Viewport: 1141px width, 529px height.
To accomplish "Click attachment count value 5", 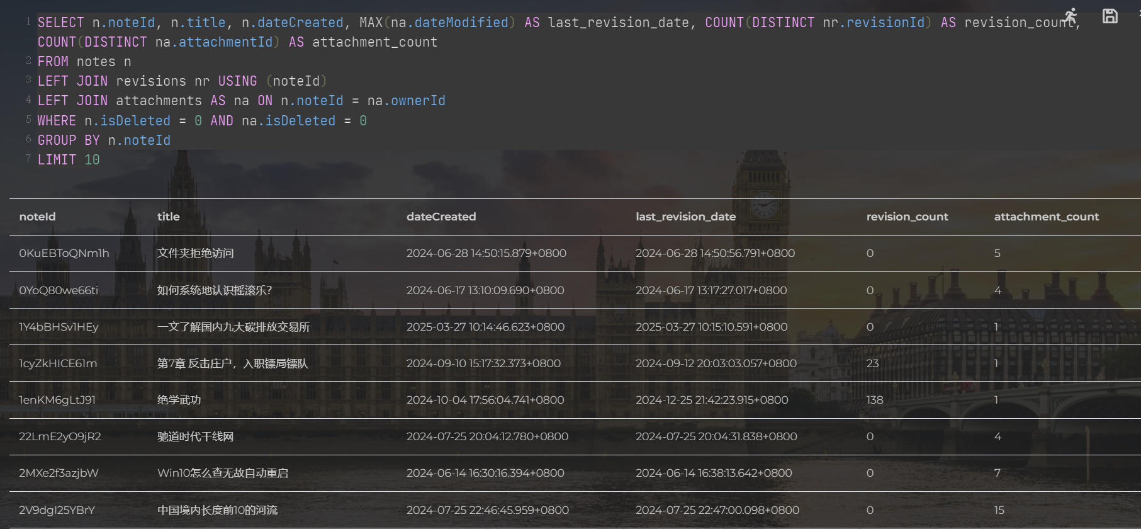I will 998,253.
